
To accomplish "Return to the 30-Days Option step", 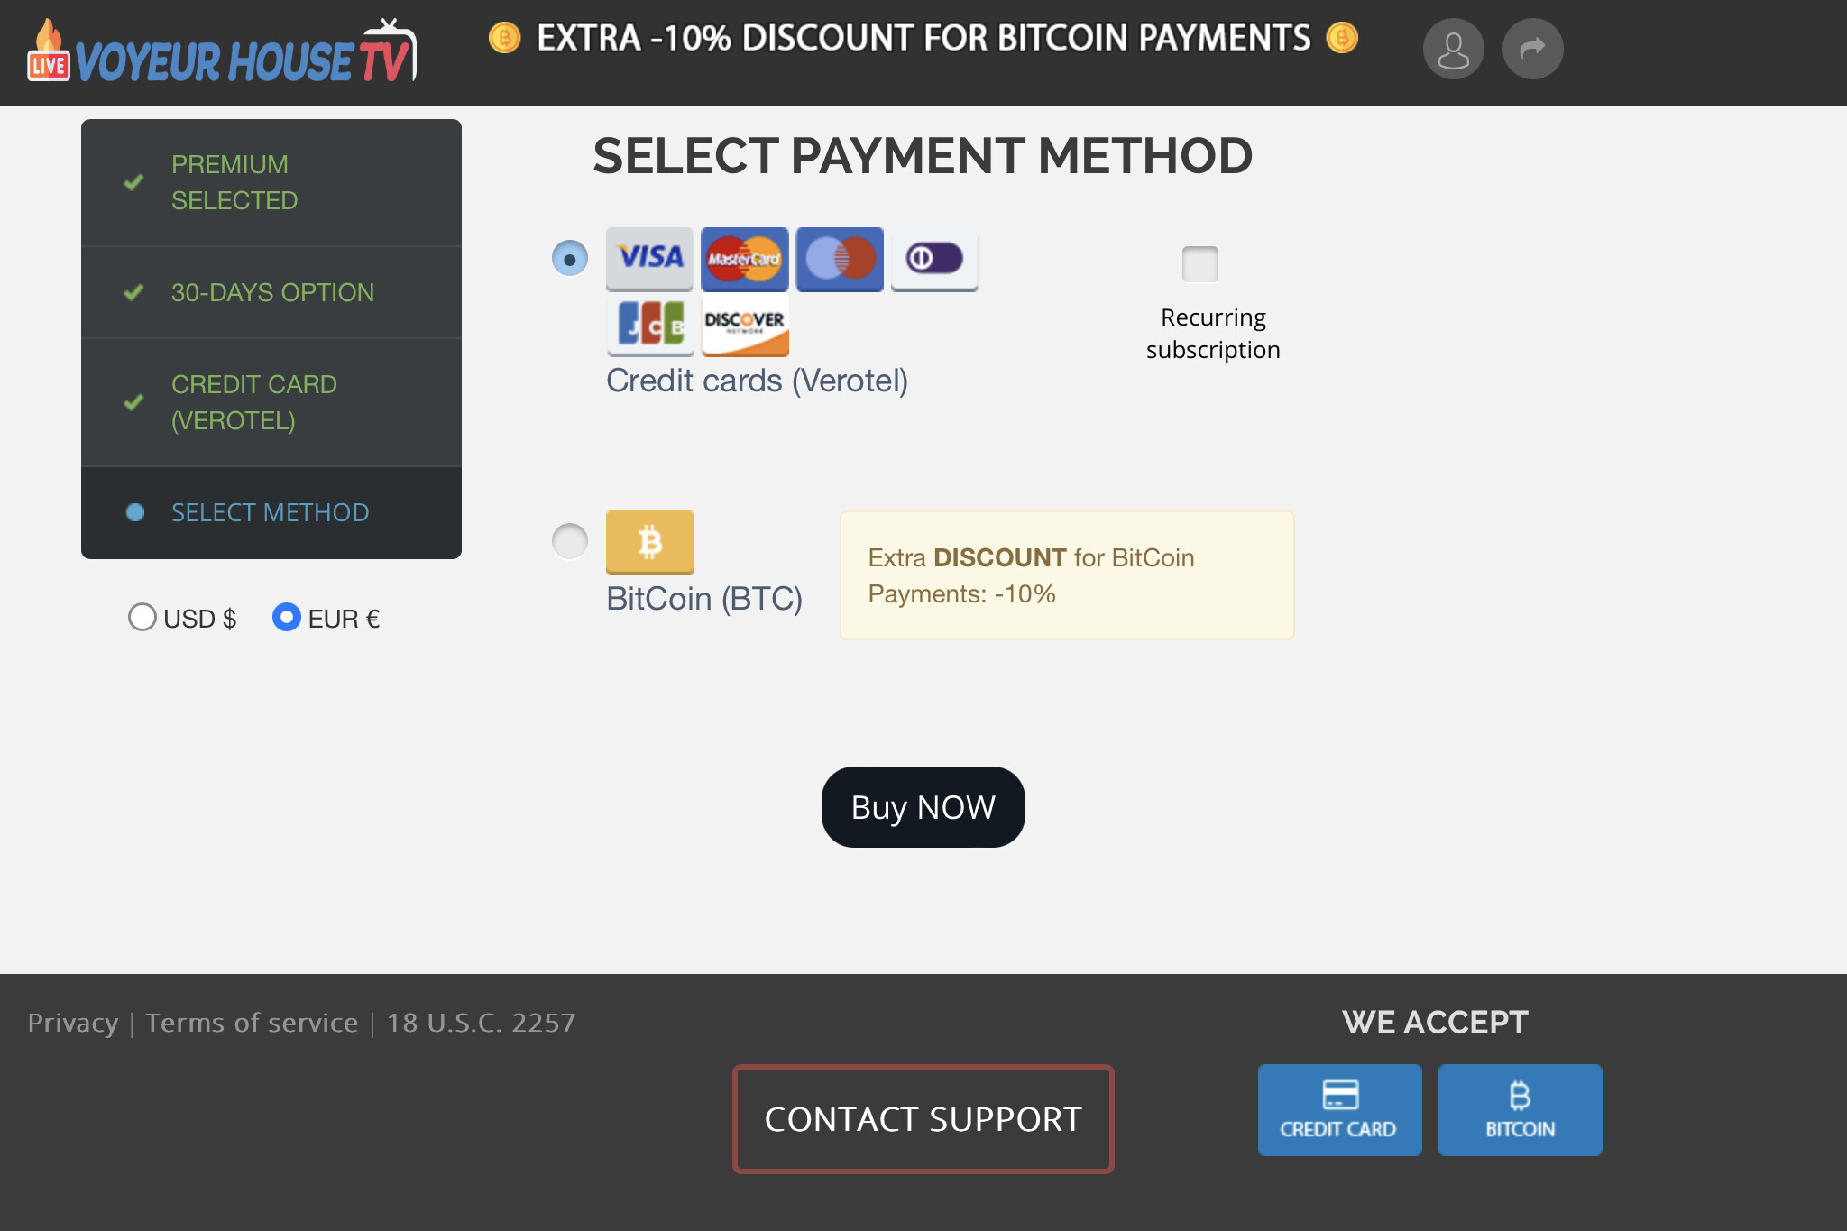I will click(x=271, y=292).
